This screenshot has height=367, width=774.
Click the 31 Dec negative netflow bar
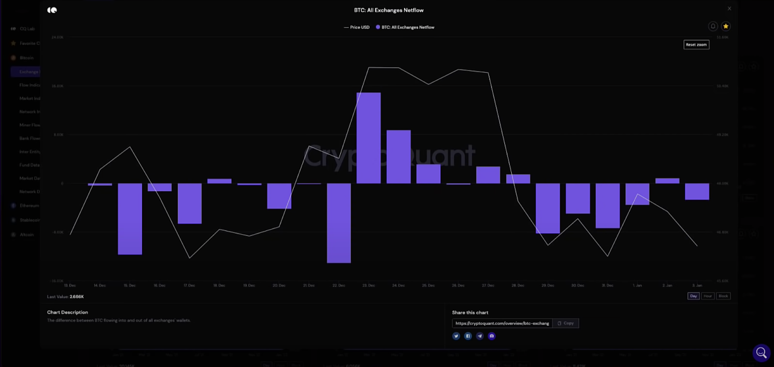tap(608, 206)
